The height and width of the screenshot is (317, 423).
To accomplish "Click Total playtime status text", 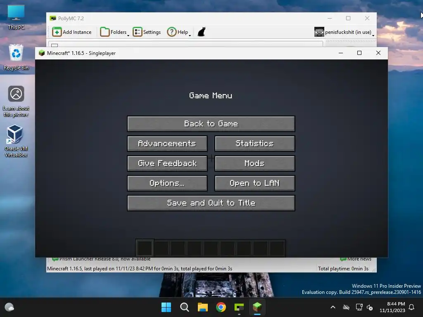I will [x=343, y=268].
